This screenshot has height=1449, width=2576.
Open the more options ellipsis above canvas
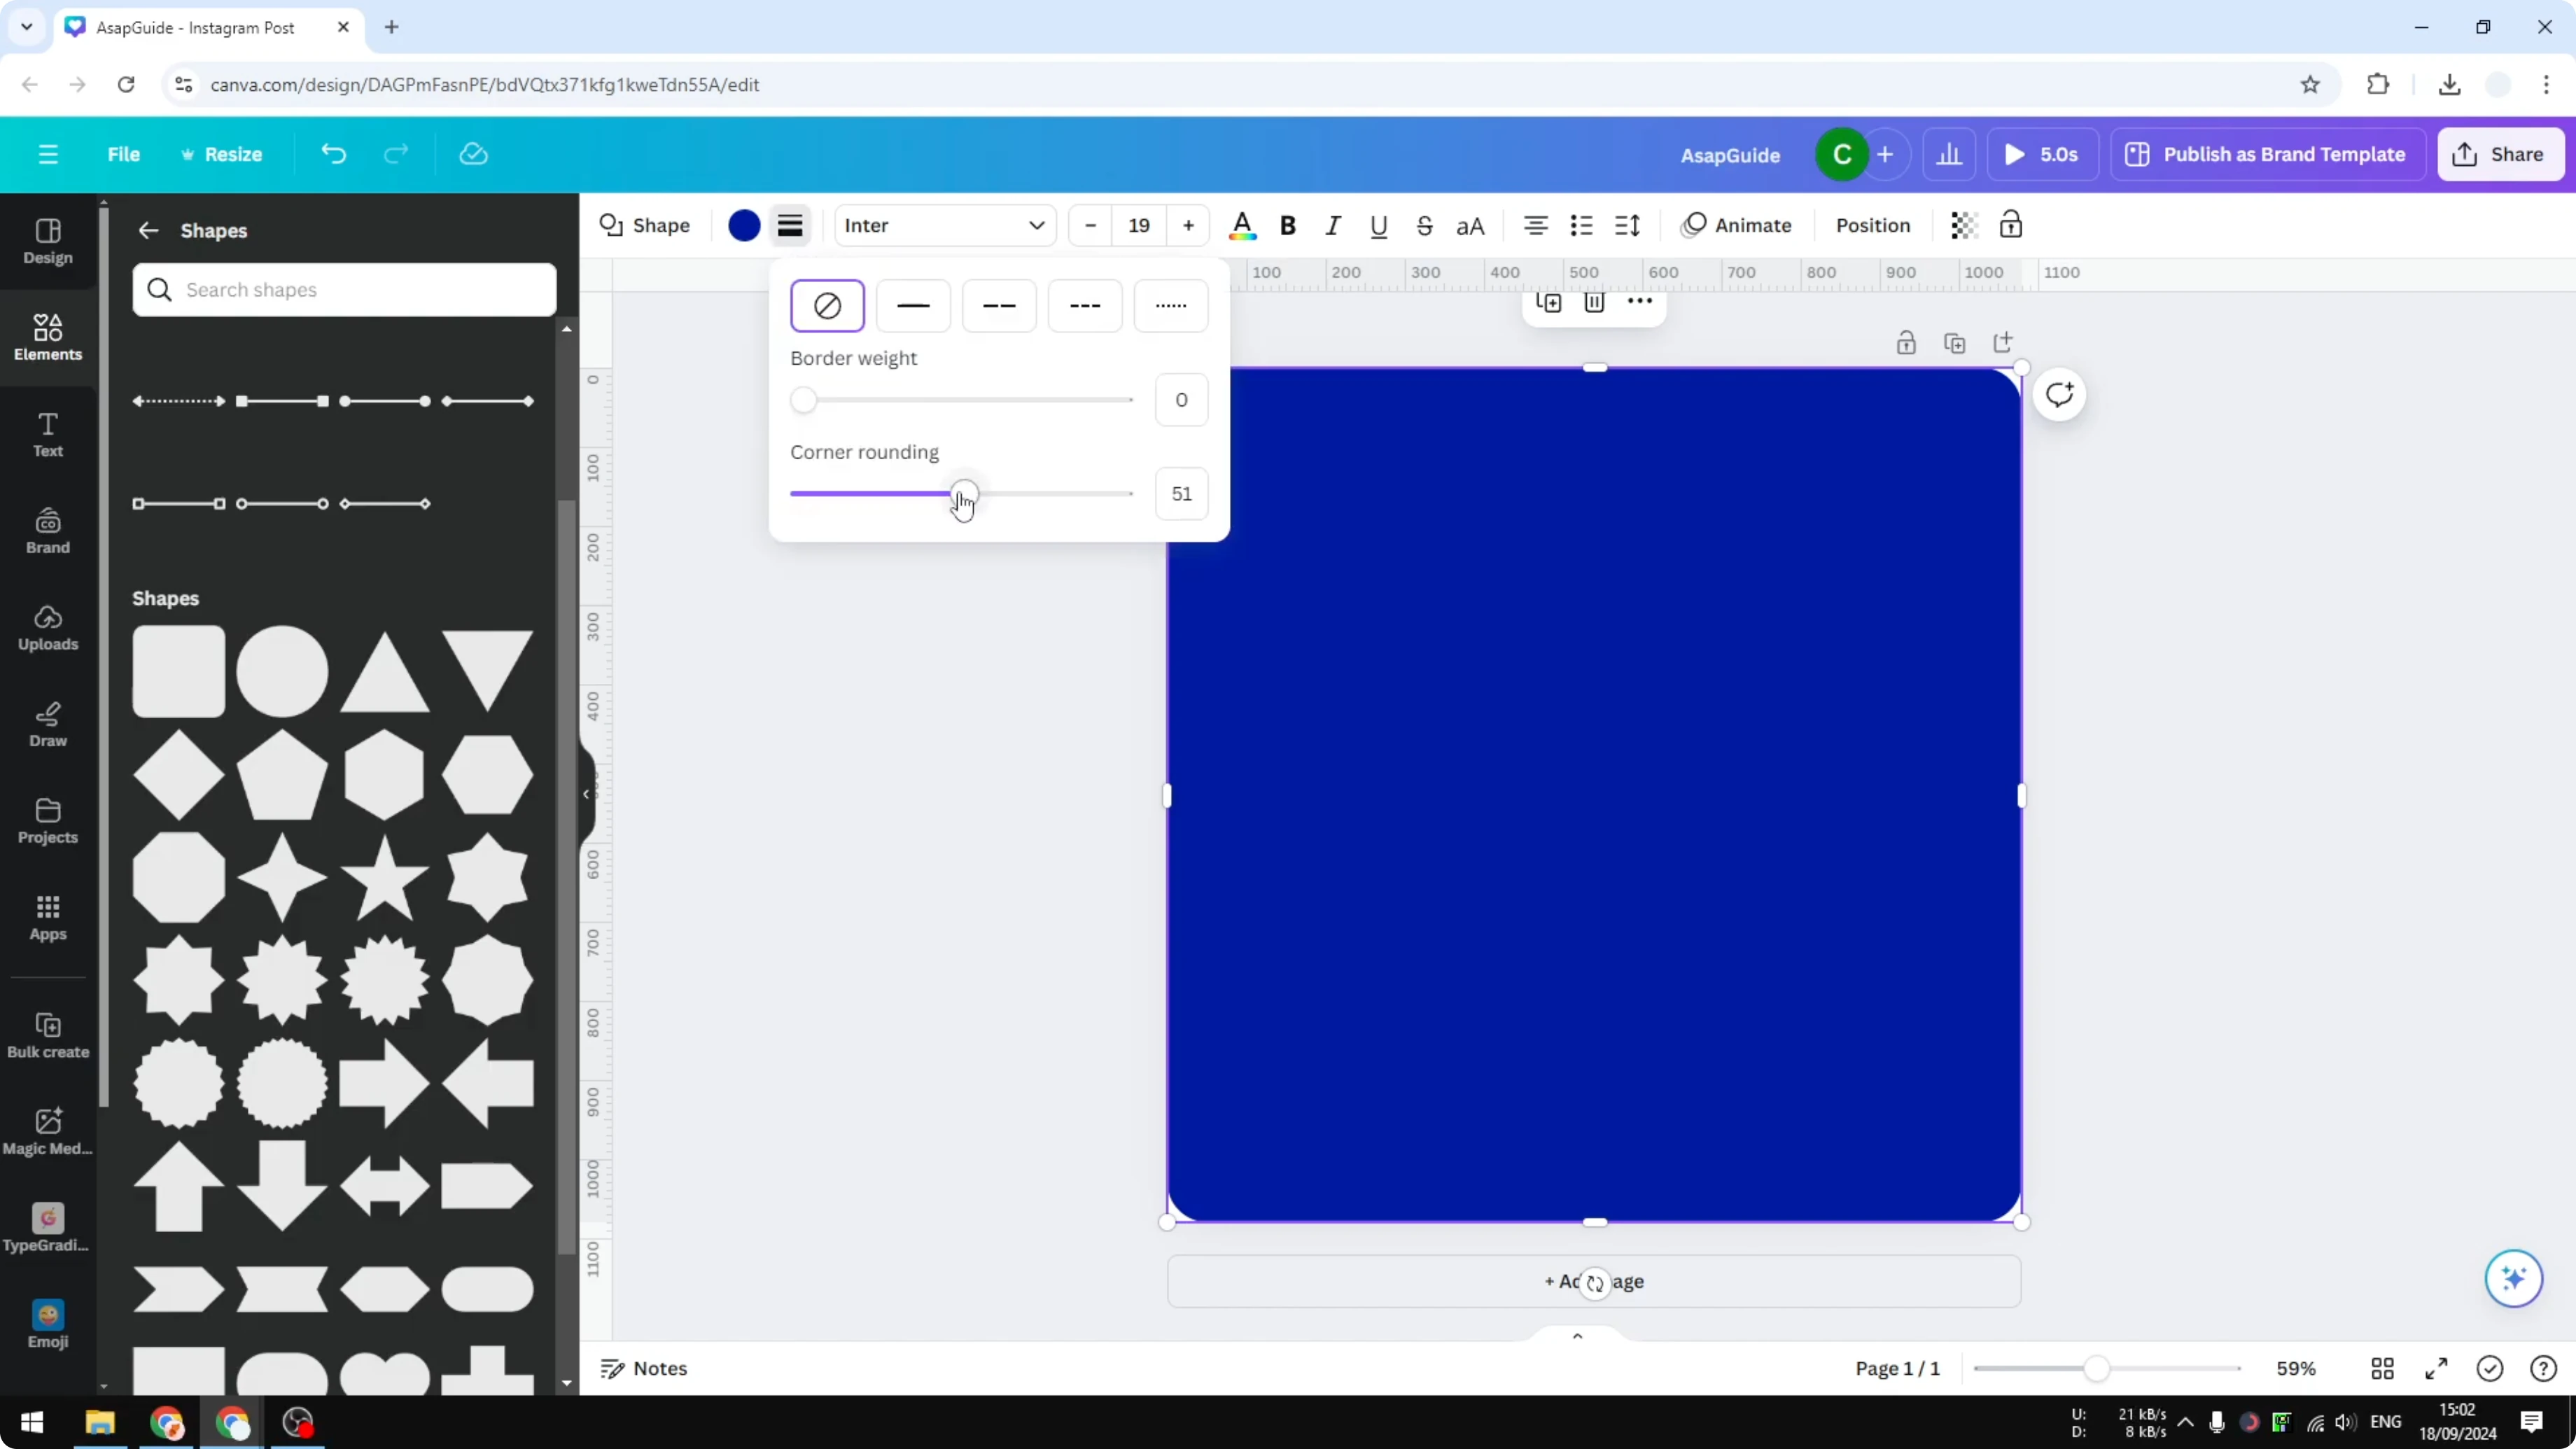(x=1640, y=301)
